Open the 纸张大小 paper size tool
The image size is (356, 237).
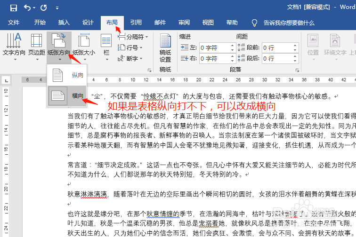tap(84, 47)
